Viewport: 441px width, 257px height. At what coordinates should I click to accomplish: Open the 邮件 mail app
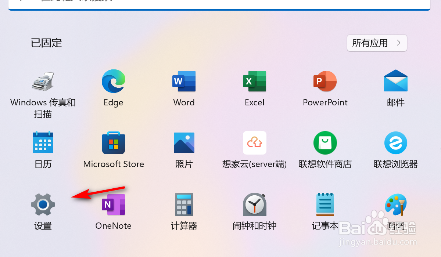396,81
